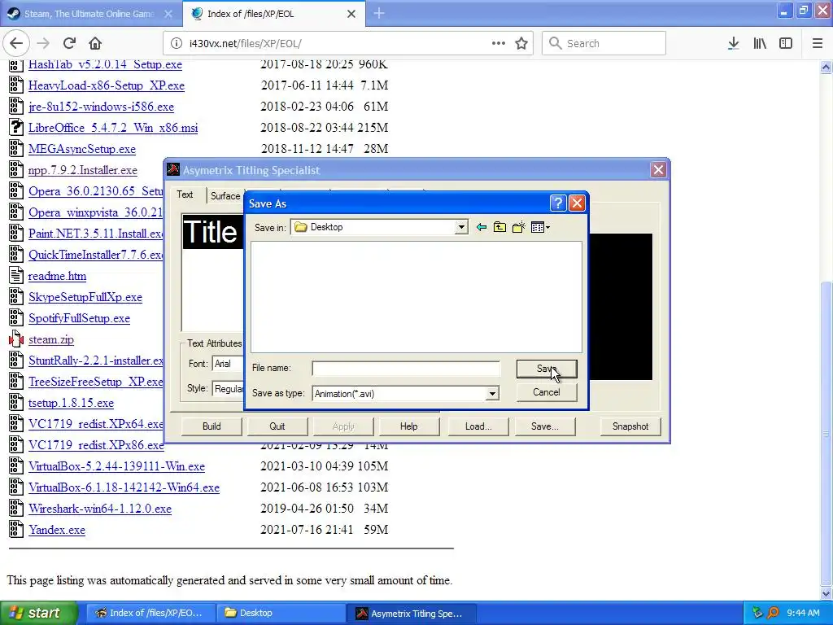
Task: Switch to the Text tab in Titling Specialist
Action: pos(185,194)
